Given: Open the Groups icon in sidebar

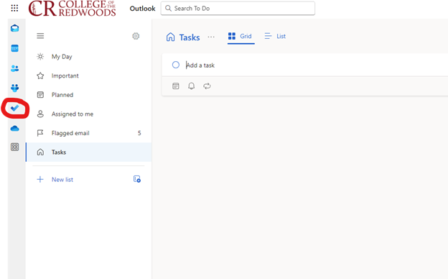Looking at the screenshot, I should (x=15, y=88).
